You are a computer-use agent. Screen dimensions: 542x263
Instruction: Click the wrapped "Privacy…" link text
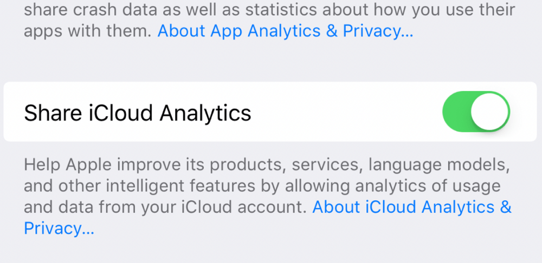click(x=59, y=228)
